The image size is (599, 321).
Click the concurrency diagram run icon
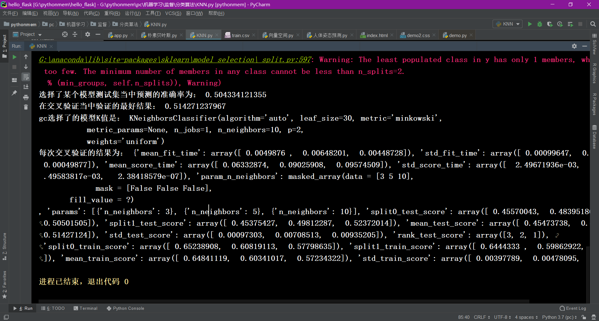click(570, 24)
